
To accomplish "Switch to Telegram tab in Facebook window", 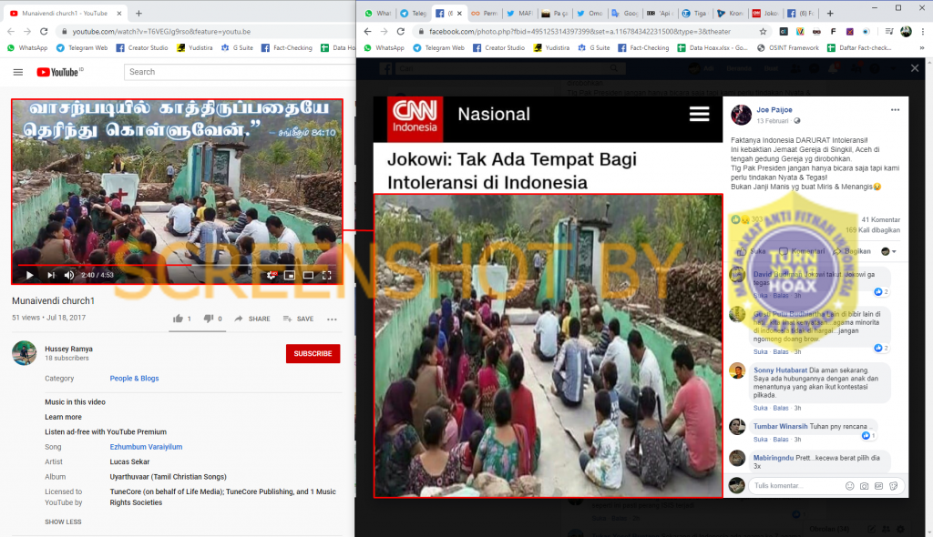I will 413,13.
